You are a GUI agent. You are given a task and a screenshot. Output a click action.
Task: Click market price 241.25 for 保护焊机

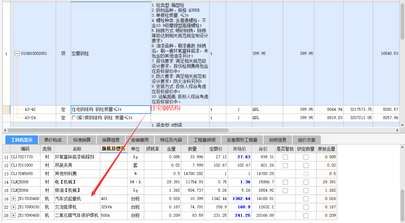coord(239,216)
